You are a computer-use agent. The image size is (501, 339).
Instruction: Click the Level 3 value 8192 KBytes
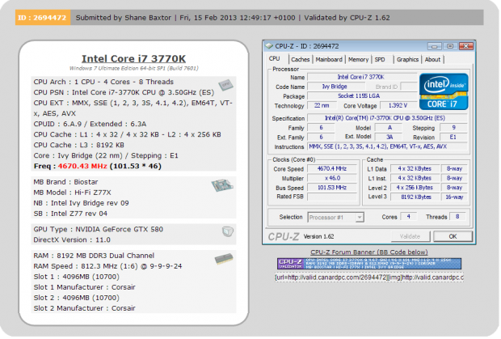pos(415,197)
